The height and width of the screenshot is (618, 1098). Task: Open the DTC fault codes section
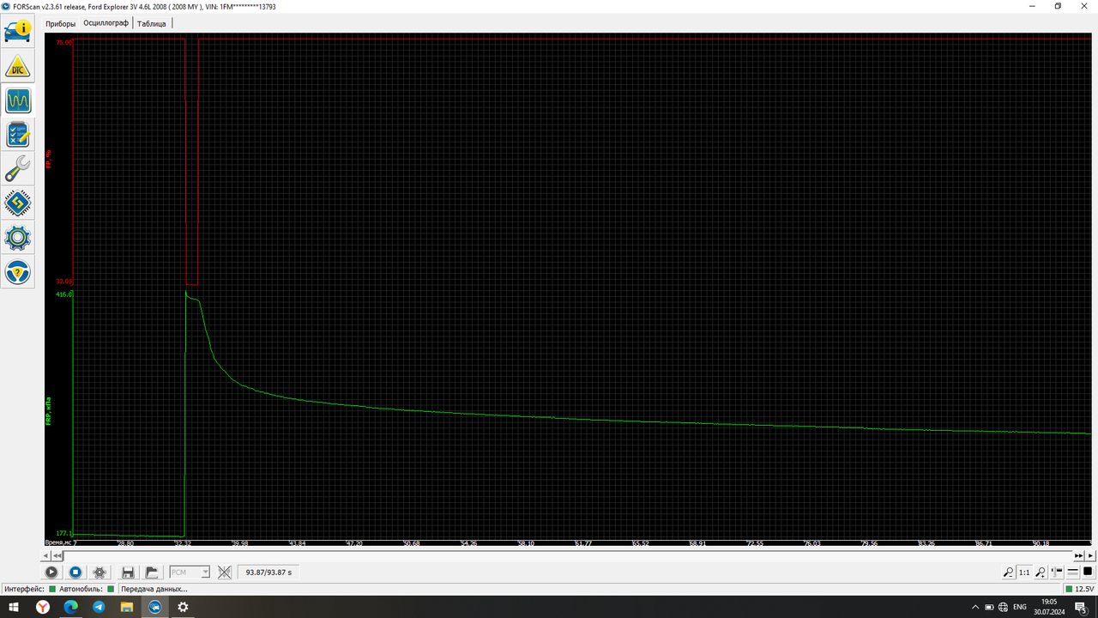18,66
